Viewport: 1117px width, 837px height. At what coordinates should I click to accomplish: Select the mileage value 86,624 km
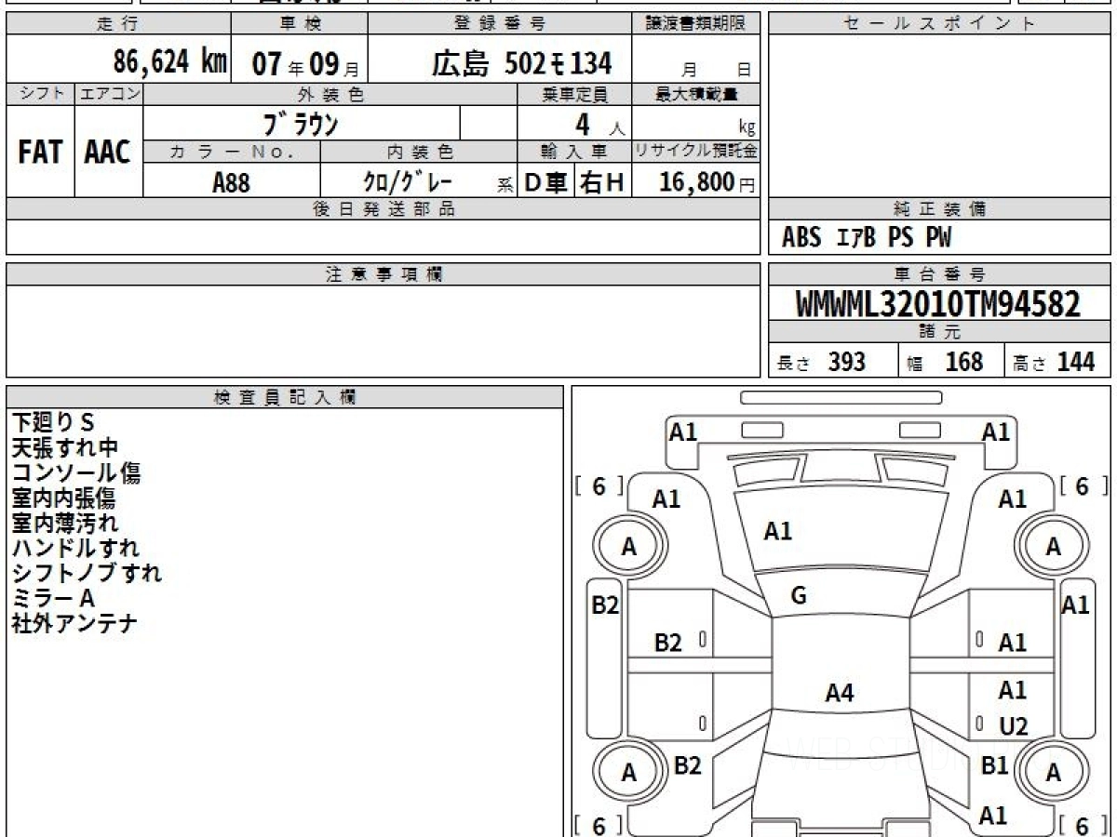170,62
